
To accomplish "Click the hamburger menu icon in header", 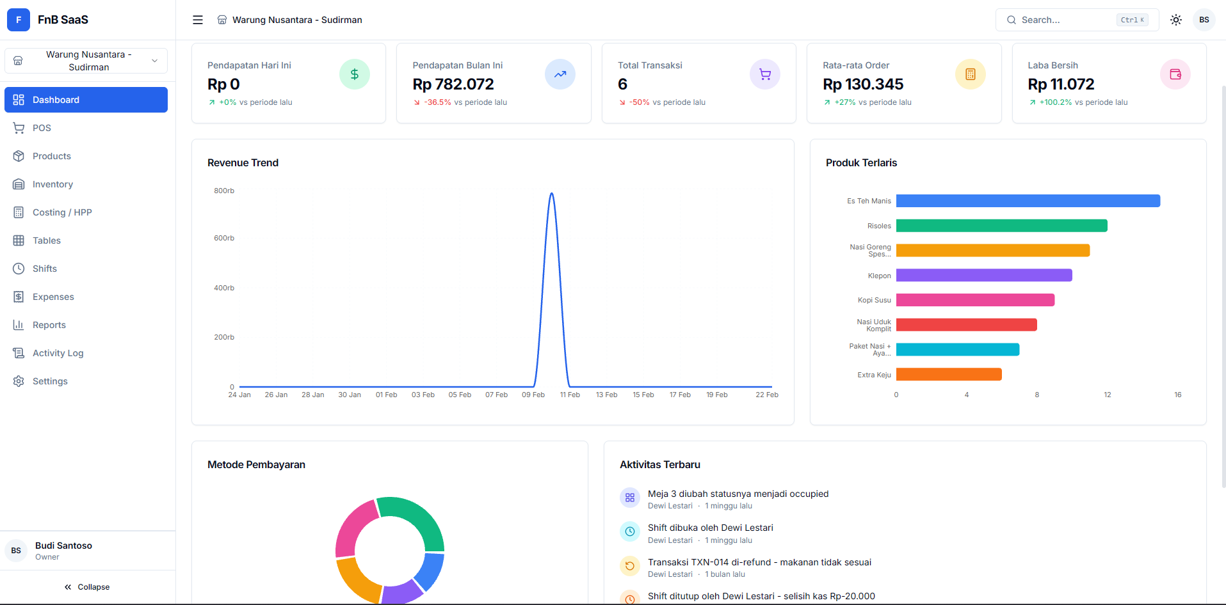I will click(x=198, y=20).
